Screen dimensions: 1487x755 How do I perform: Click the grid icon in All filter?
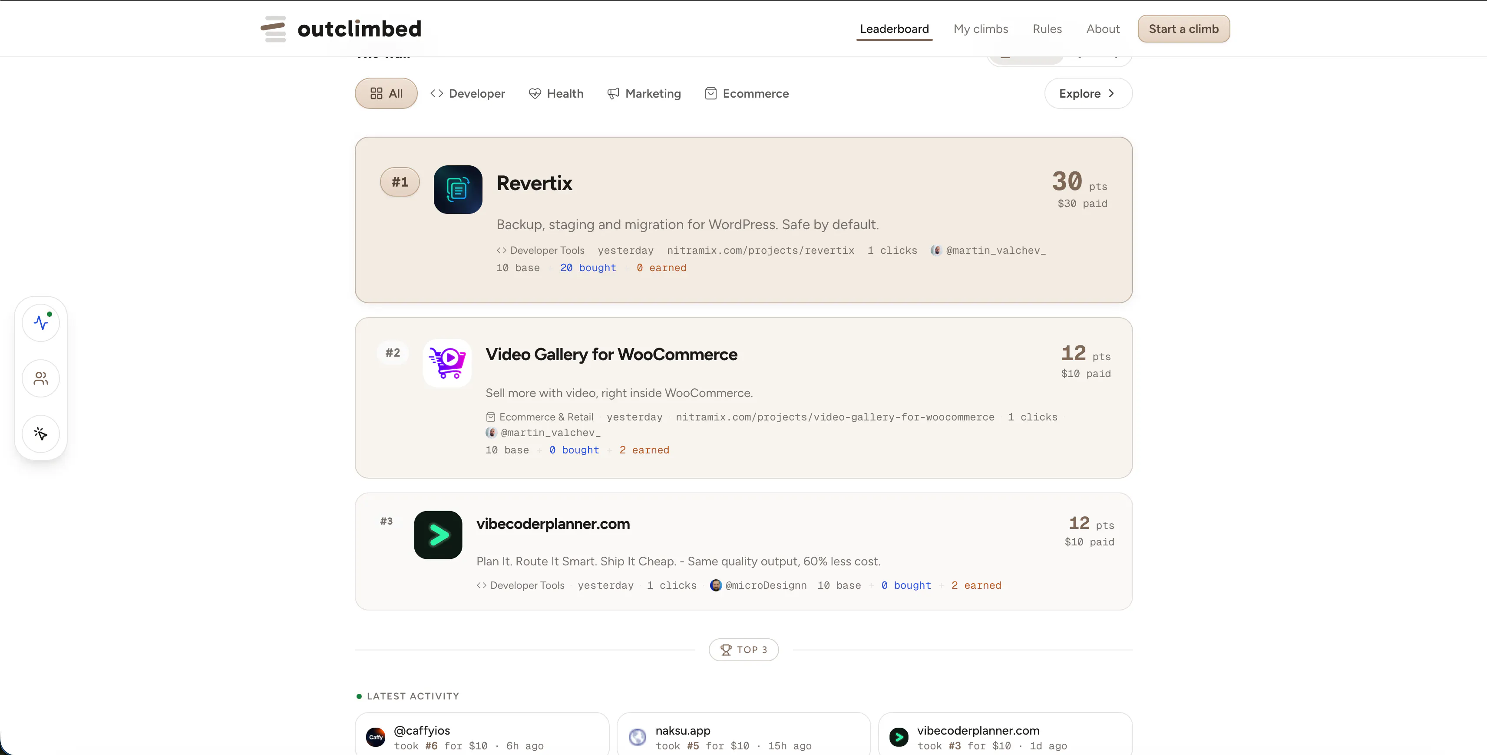[x=377, y=93]
